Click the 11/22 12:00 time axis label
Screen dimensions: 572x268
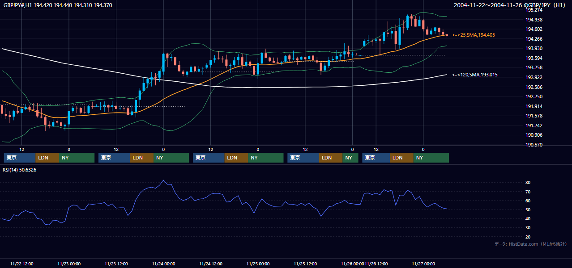click(21, 264)
